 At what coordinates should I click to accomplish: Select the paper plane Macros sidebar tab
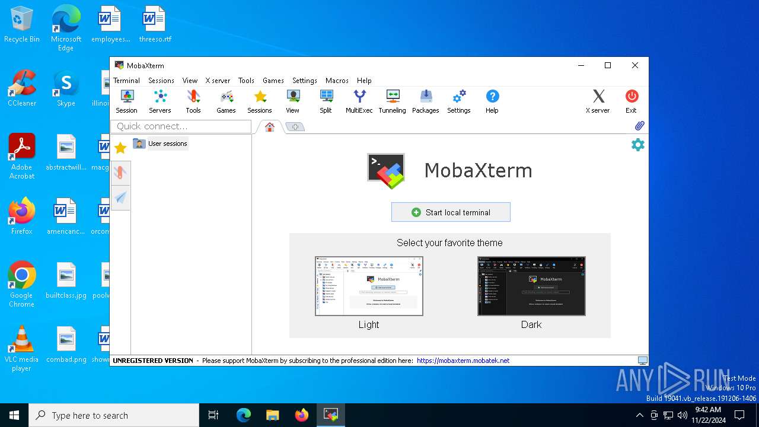[120, 198]
